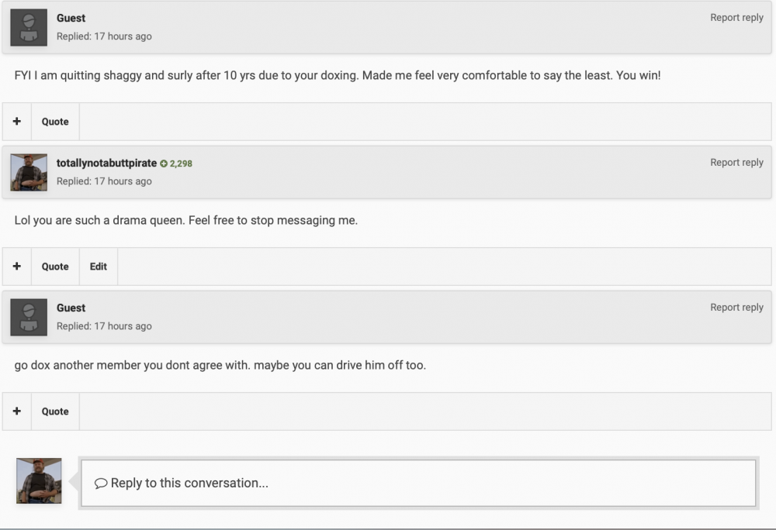Open totallynotabuttpirate's avatar thumbnail

coord(29,172)
